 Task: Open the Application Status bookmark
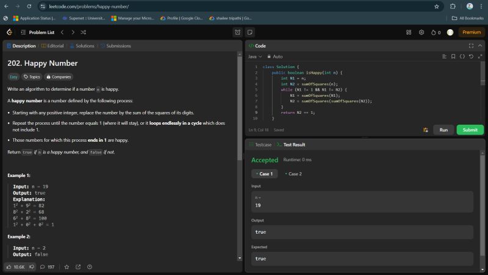point(34,18)
